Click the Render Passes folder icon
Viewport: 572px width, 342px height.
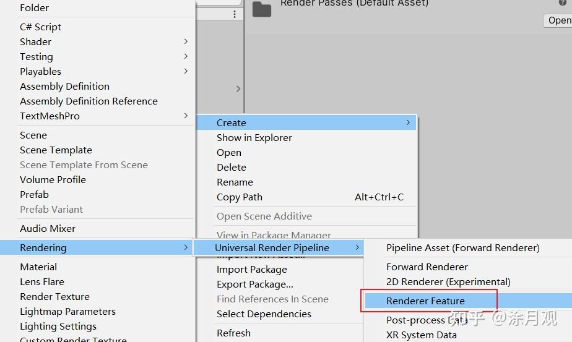point(262,9)
